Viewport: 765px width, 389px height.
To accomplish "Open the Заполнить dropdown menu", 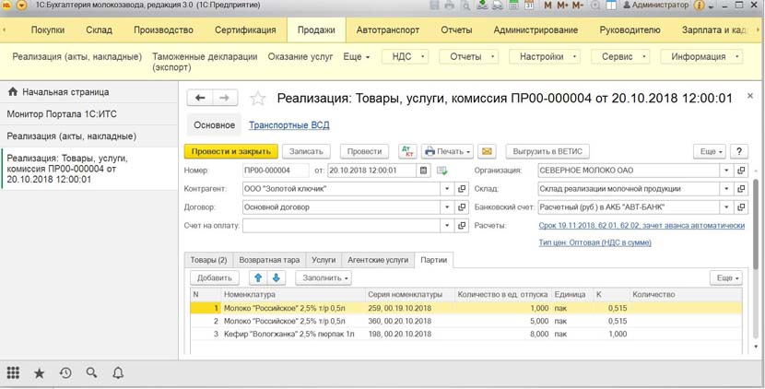I will click(323, 277).
